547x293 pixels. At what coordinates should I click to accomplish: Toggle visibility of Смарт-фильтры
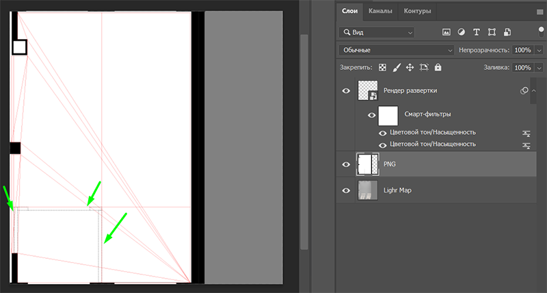pos(371,115)
